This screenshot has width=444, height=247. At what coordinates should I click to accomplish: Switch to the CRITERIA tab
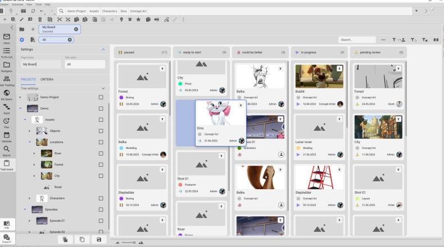point(47,79)
